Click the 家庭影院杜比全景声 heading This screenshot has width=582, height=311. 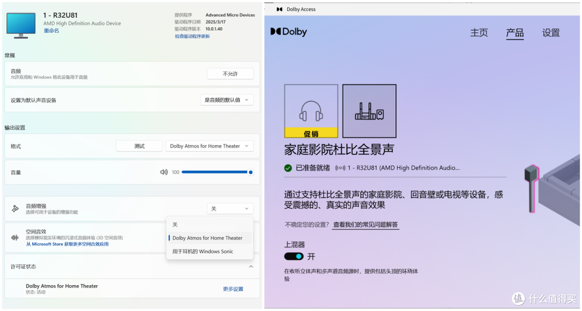339,149
